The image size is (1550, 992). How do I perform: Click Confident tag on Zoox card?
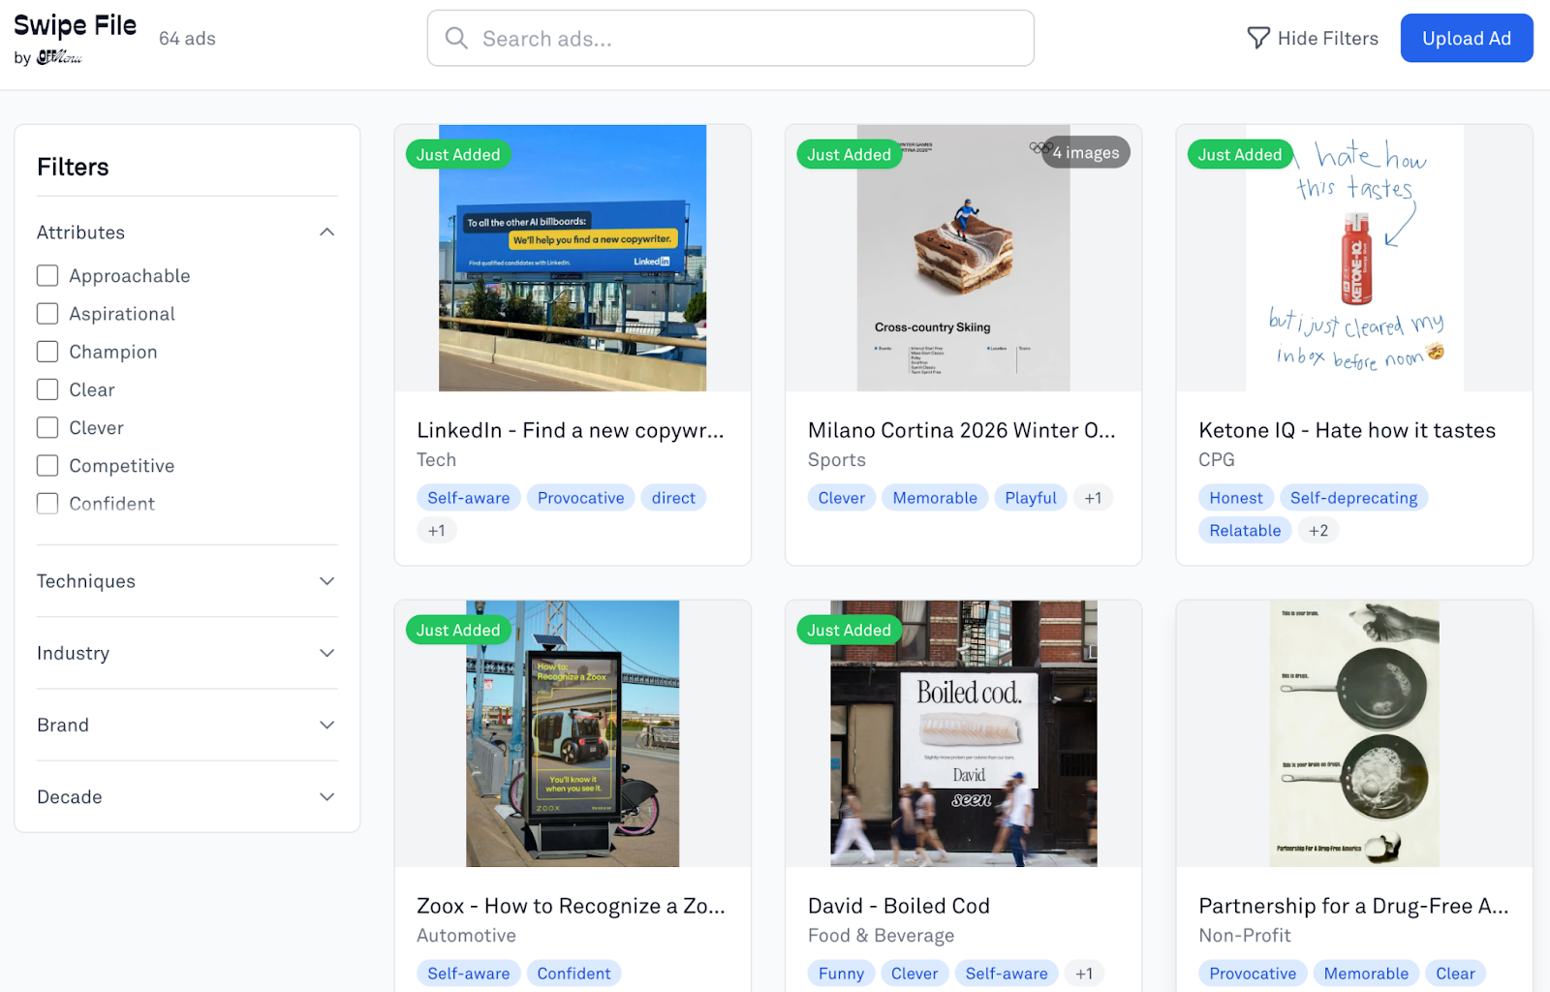coord(573,974)
